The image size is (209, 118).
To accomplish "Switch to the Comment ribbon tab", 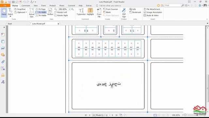I will pos(26,6).
